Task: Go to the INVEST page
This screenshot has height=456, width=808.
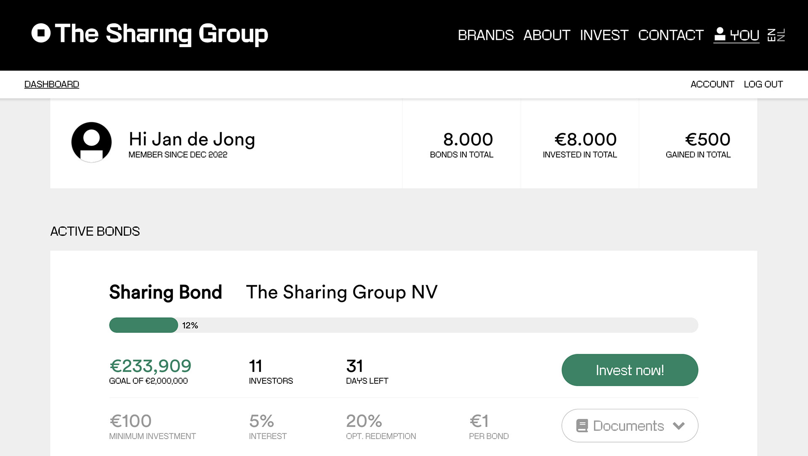Action: pyautogui.click(x=604, y=35)
